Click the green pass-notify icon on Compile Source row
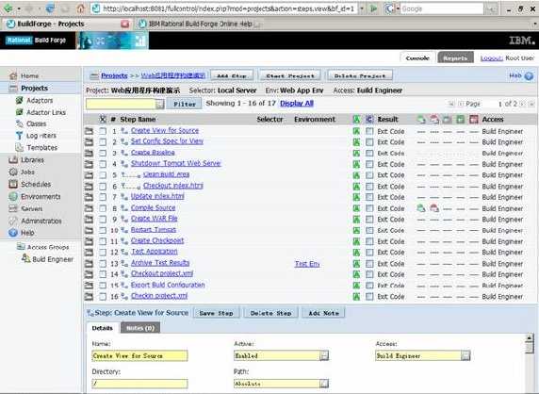This screenshot has width=539, height=394. coord(421,208)
